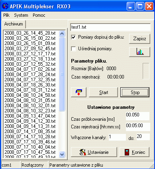Select file 2008_07_17_10_47_56.txt
The height and width of the screenshot is (169, 155).
pos(30,152)
